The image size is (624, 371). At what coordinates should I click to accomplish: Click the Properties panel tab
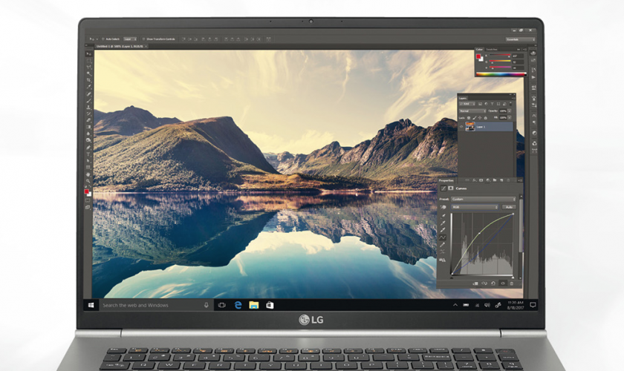coord(446,180)
